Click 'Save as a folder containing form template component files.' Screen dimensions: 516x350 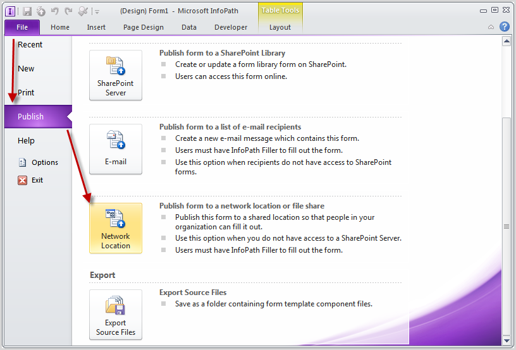click(x=274, y=304)
